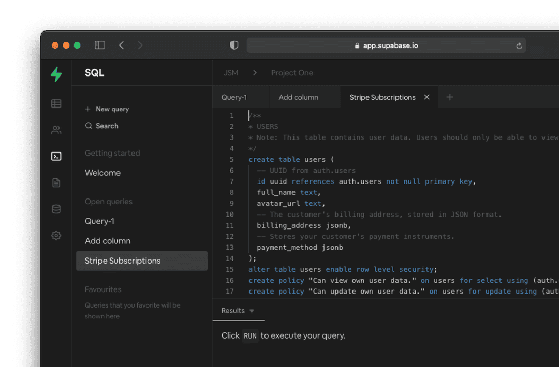The image size is (559, 367).
Task: Expand the Results dropdown
Action: point(252,311)
